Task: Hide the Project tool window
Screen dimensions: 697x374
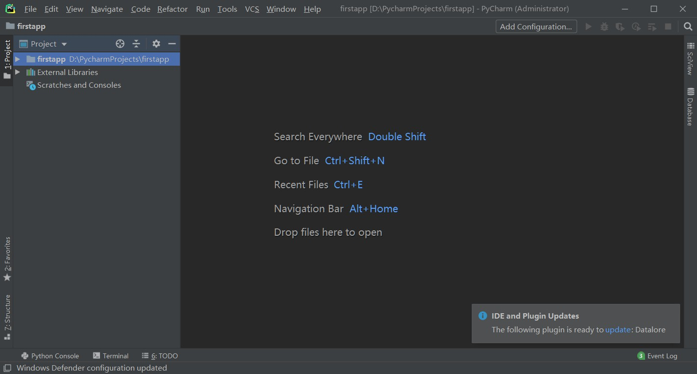Action: point(171,44)
